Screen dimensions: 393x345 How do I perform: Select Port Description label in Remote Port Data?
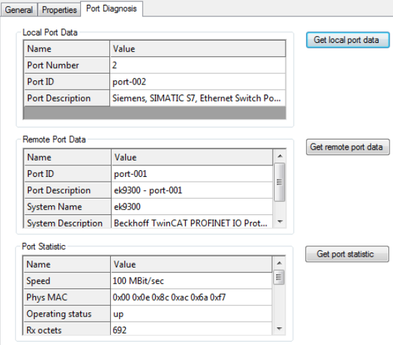coord(68,190)
